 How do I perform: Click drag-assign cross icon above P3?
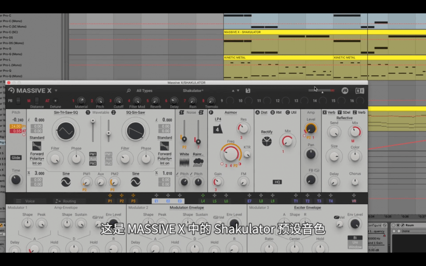click(133, 195)
